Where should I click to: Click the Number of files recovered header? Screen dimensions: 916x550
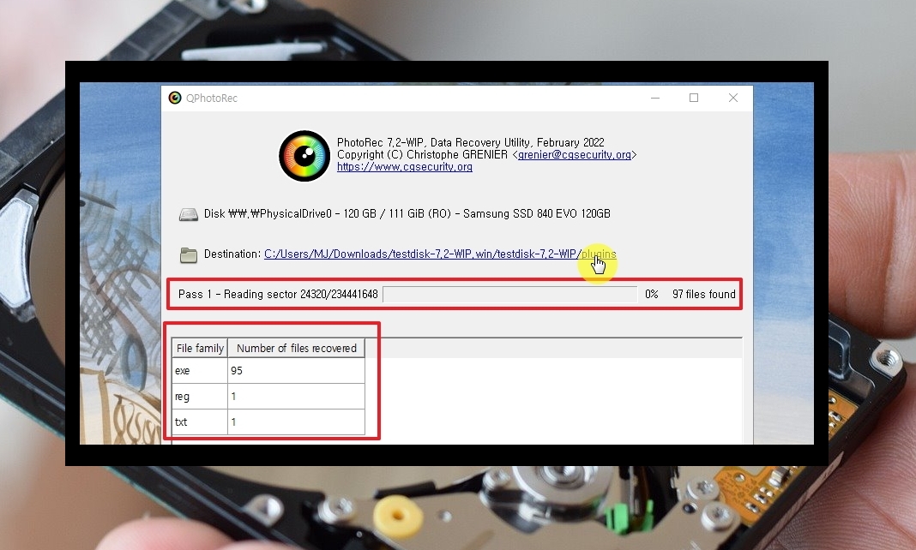point(296,348)
